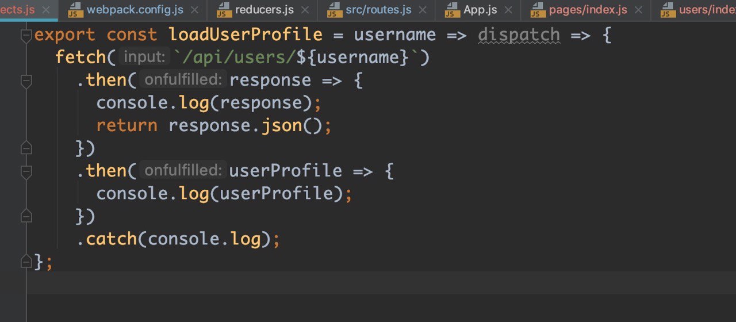This screenshot has height=322, width=736.
Task: Fold the first .then response block
Action: tap(26, 82)
